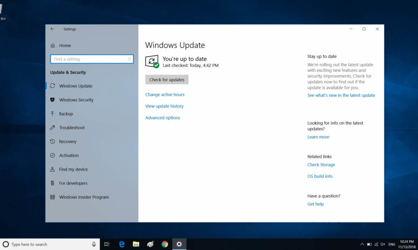418x250 pixels.
Task: Open Google Chrome from taskbar
Action: (165, 244)
